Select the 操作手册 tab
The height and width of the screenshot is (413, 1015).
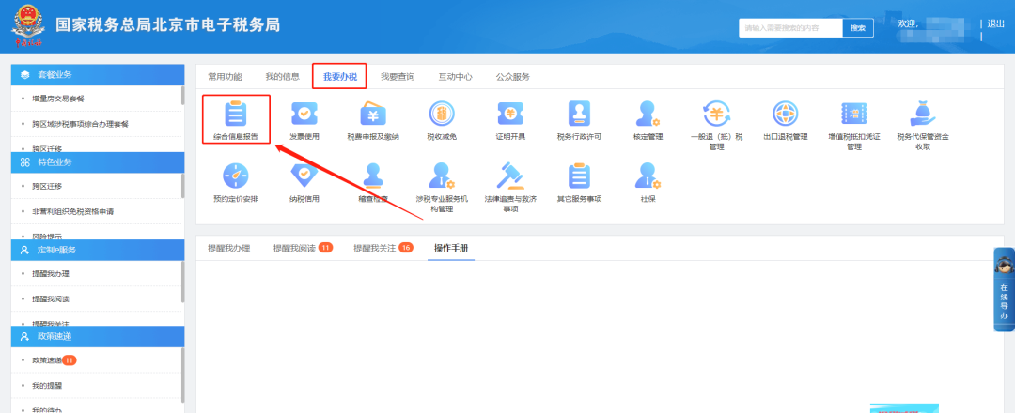point(451,248)
